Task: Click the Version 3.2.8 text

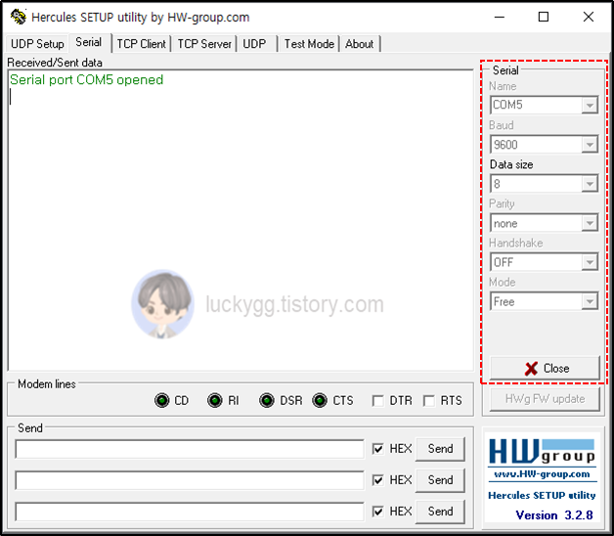Action: 554,514
